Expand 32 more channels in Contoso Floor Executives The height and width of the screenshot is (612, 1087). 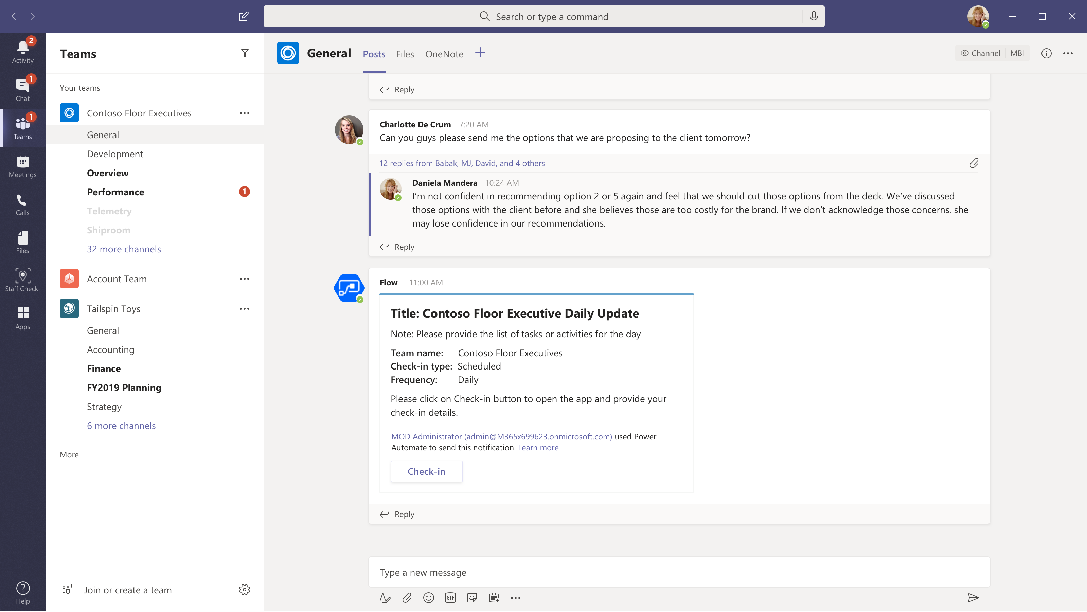tap(124, 249)
